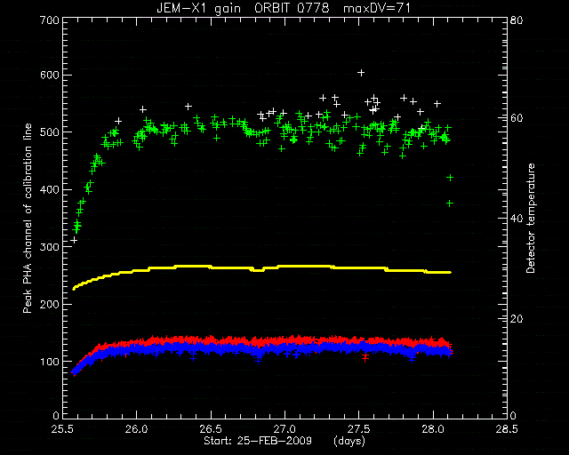This screenshot has height=455, width=569.
Task: Click the 25.5 tick label on the x-axis
Action: (62, 429)
